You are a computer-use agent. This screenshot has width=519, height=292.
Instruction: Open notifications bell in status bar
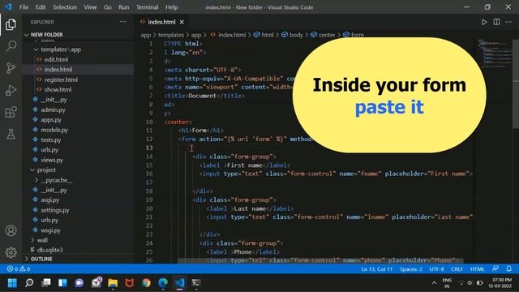pos(508,268)
